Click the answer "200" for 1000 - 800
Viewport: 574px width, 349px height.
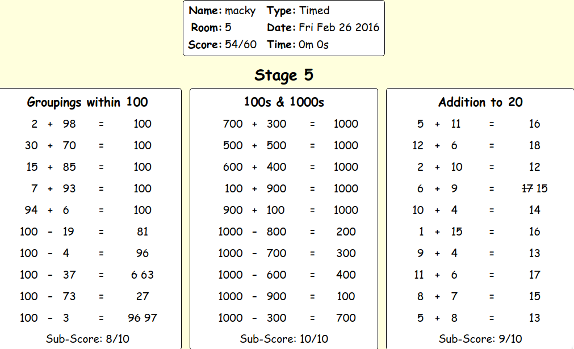(346, 232)
